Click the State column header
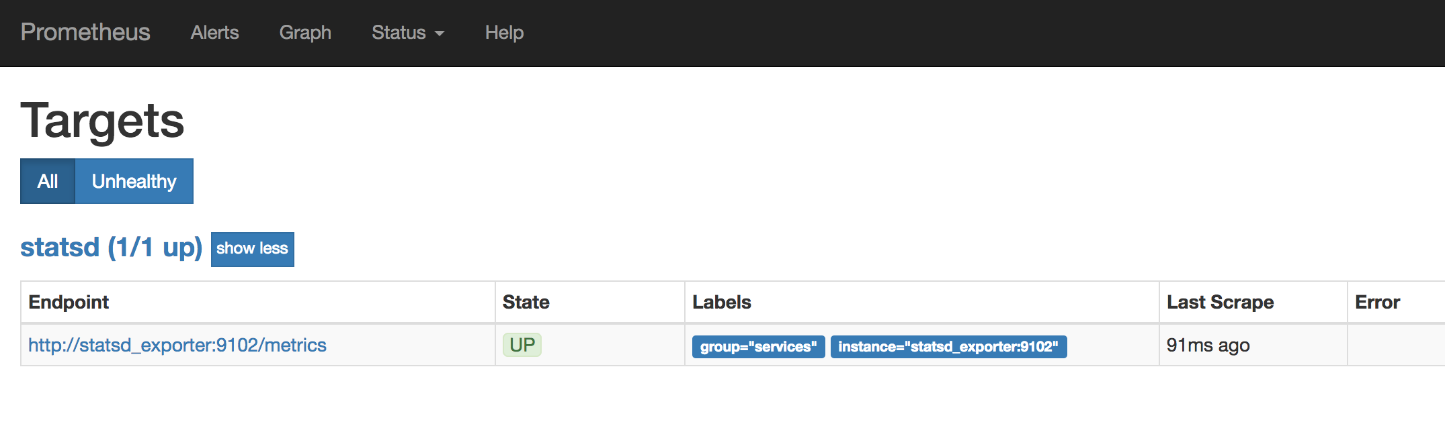 526,302
